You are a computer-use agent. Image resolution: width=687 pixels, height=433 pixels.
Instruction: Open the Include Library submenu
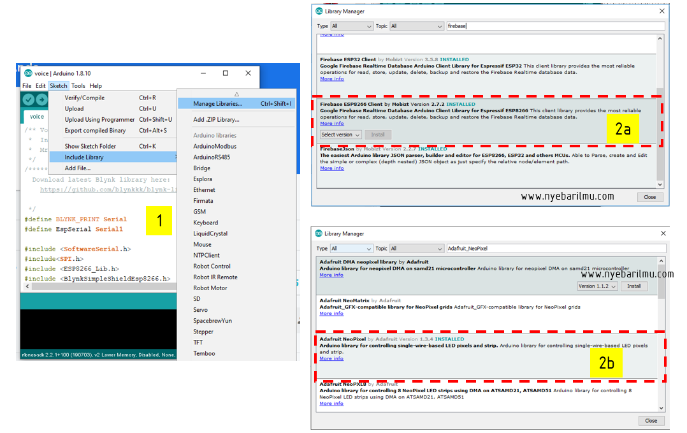point(113,158)
